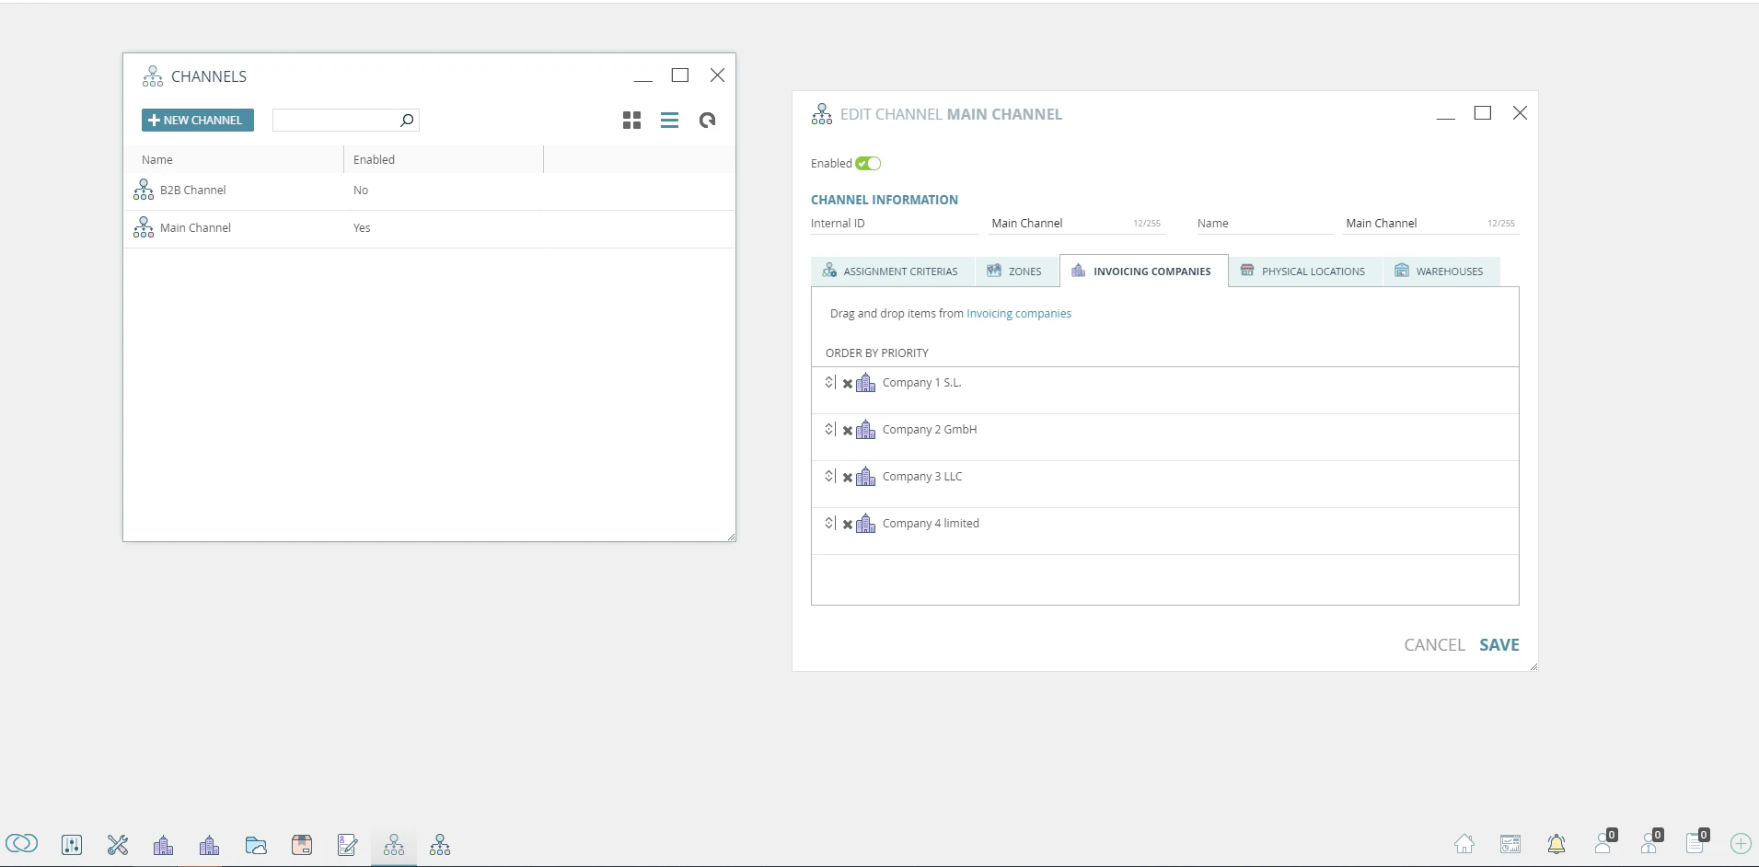The image size is (1759, 867).
Task: Select the building icon in bottom toolbar
Action: 163,844
